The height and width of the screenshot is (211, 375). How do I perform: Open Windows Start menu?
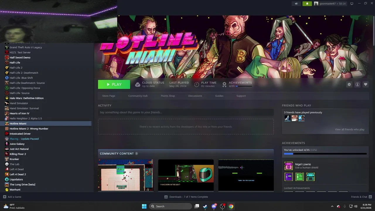[144, 206]
